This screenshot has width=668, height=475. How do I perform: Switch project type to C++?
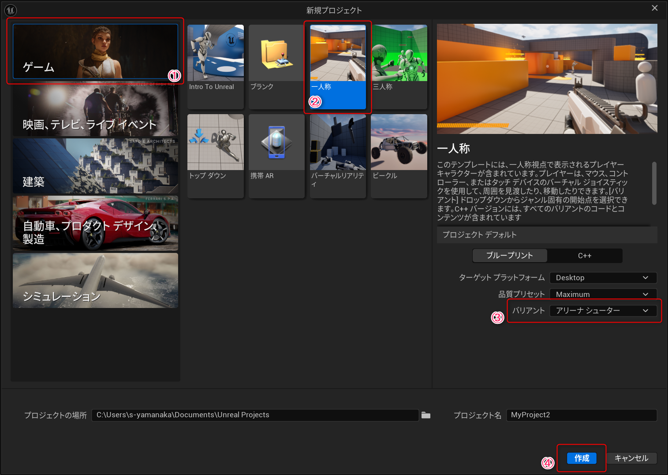click(585, 256)
